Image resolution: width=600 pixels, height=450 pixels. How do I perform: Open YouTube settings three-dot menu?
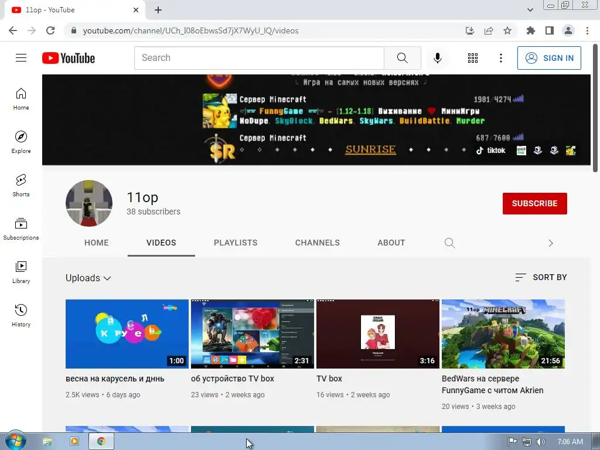(500, 58)
